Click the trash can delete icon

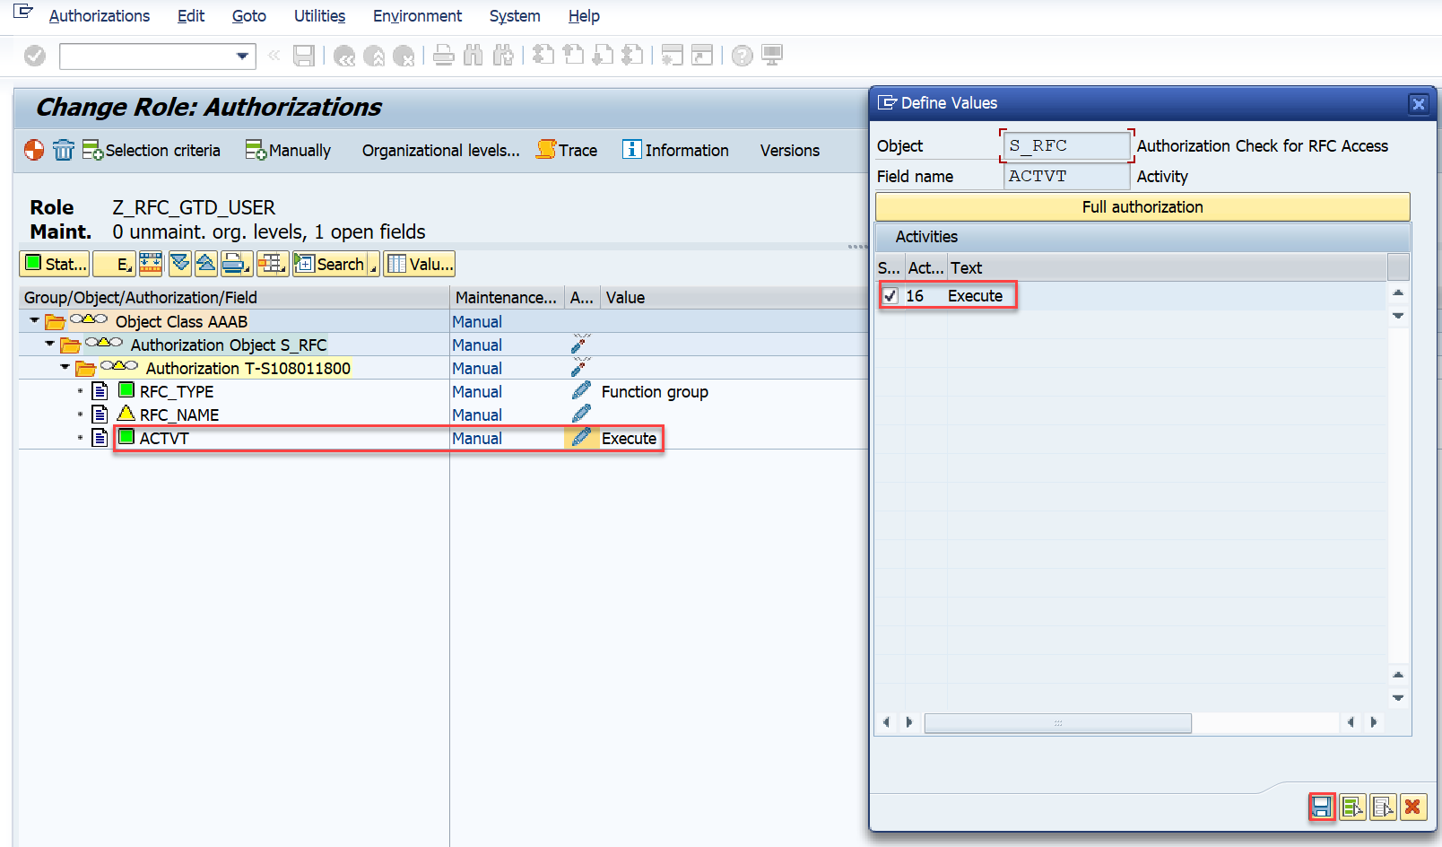coord(64,150)
